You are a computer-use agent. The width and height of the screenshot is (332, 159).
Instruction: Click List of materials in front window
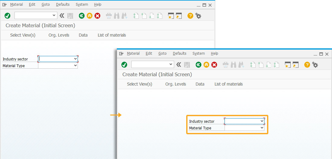(229, 84)
